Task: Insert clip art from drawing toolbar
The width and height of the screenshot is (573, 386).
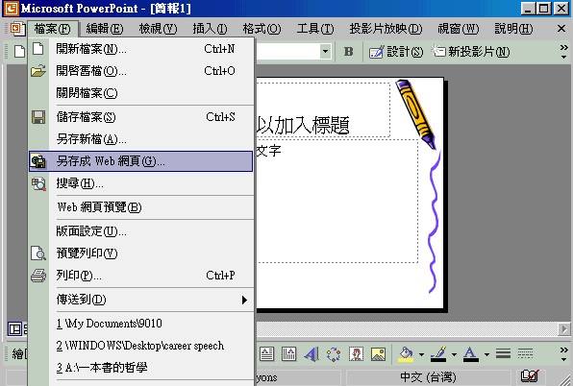Action: 356,354
